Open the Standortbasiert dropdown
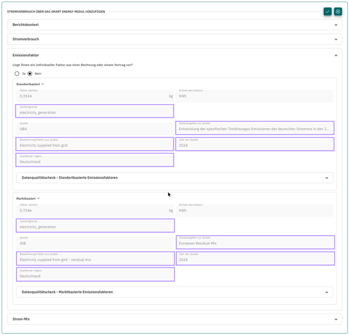This screenshot has height=335, width=349. click(30, 84)
